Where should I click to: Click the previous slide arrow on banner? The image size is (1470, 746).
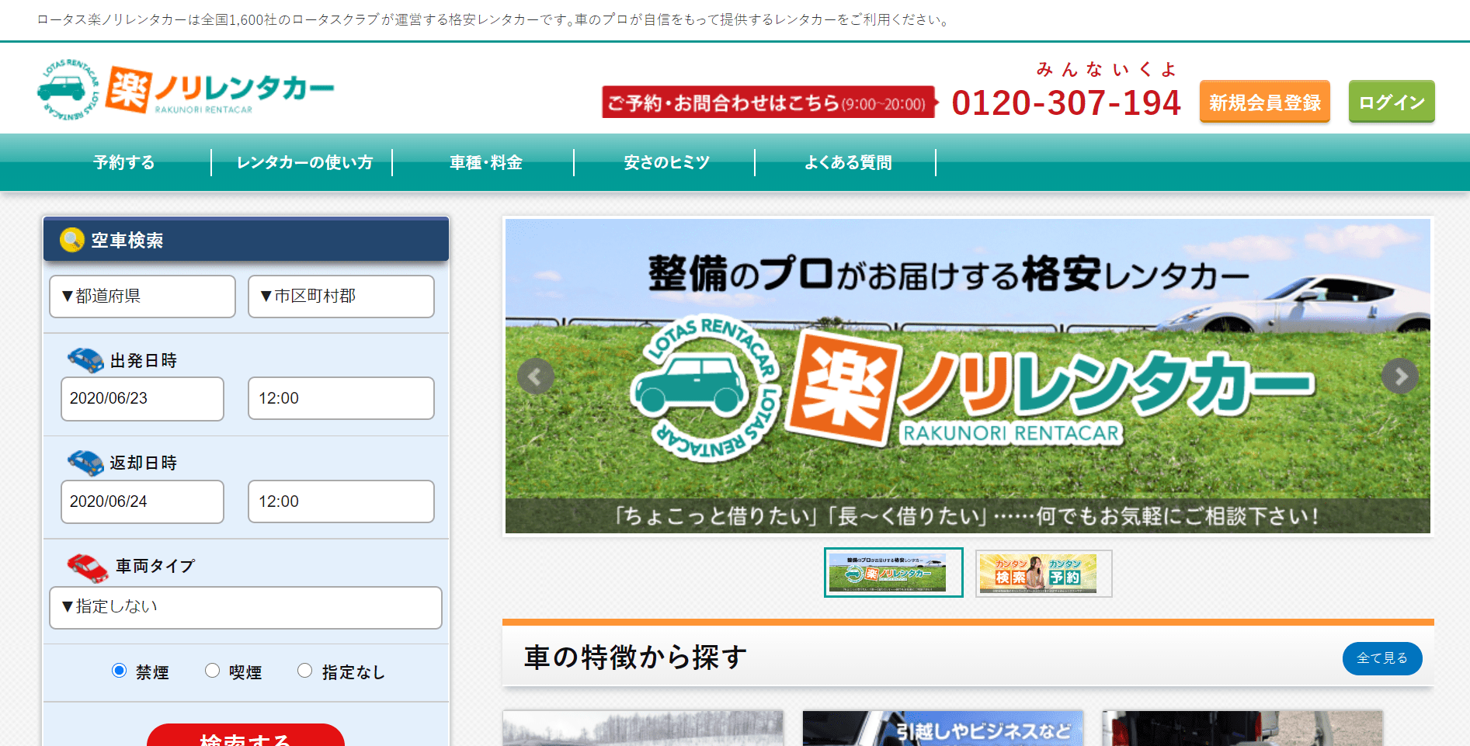pyautogui.click(x=535, y=376)
